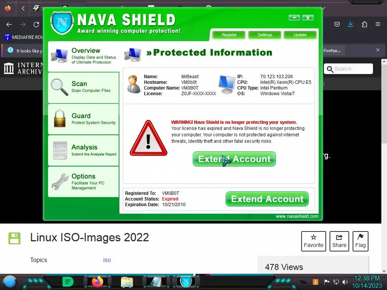
Task: Flag the Linux ISO-Images item
Action: (360, 241)
